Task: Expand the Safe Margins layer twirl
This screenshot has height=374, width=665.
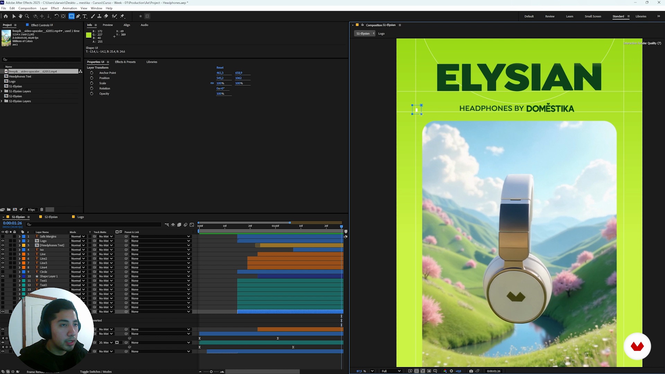Action: [19, 237]
